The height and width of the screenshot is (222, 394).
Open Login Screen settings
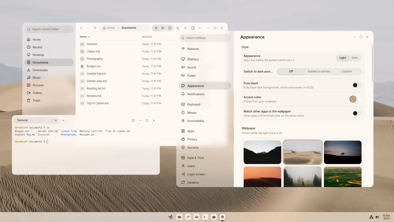tap(205, 174)
